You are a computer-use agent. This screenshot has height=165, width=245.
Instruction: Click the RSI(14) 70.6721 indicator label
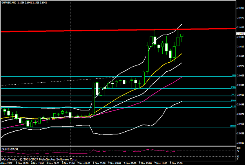tap(10, 149)
